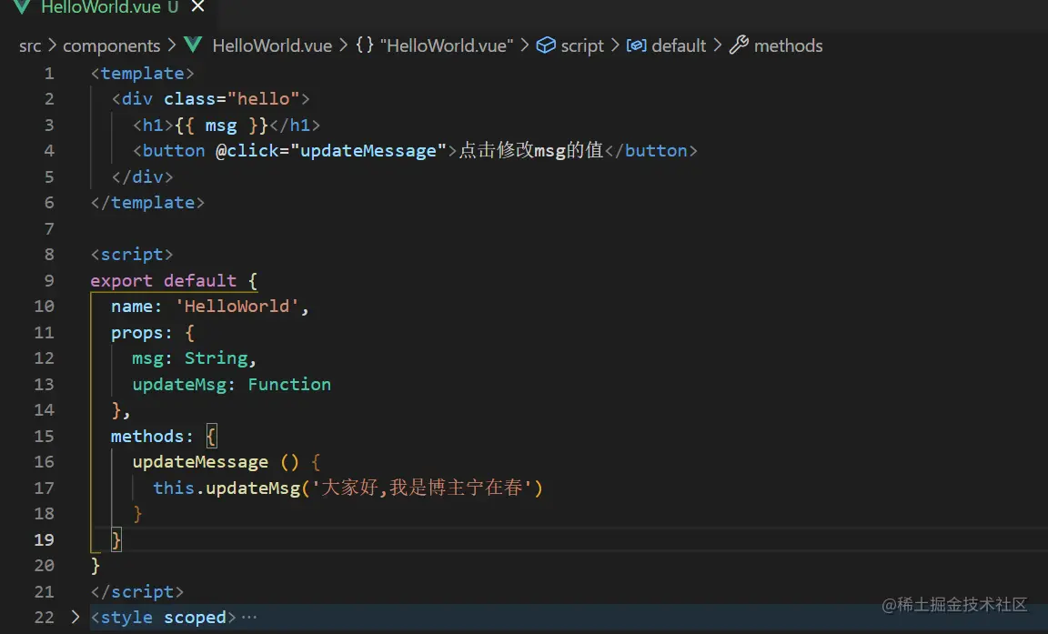Close the HelloWorld.vue editor tab
Viewport: 1048px width, 634px height.
click(x=197, y=6)
